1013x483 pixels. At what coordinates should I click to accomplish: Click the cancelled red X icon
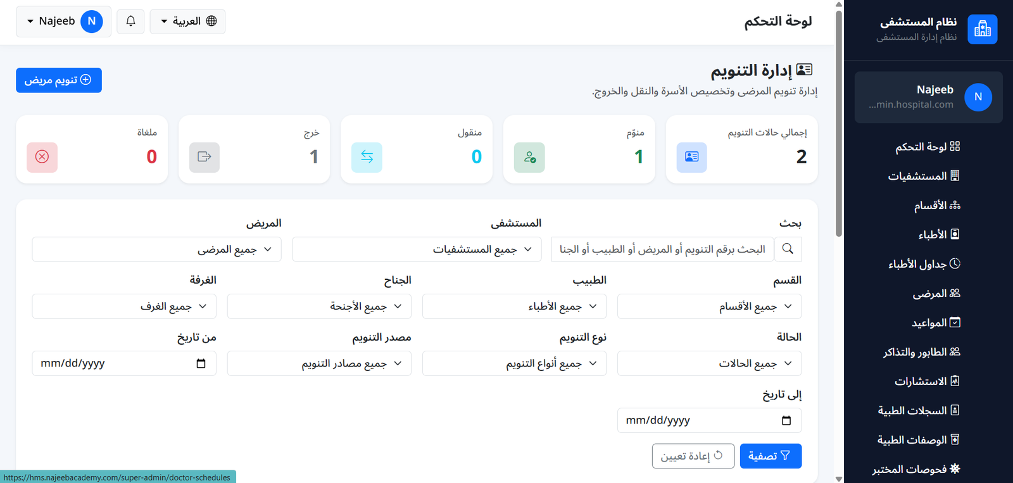click(42, 157)
